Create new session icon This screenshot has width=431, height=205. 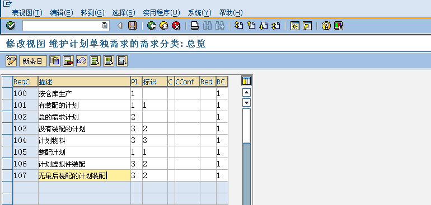[x=295, y=26]
